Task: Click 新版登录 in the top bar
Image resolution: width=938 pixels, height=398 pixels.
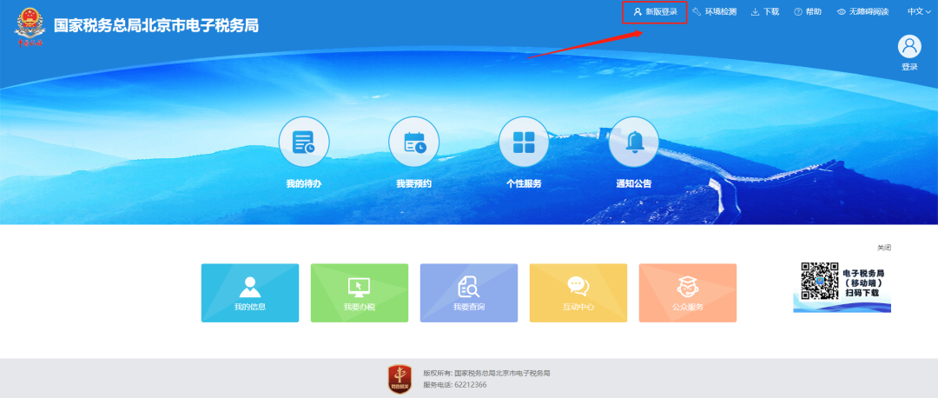Action: (655, 12)
